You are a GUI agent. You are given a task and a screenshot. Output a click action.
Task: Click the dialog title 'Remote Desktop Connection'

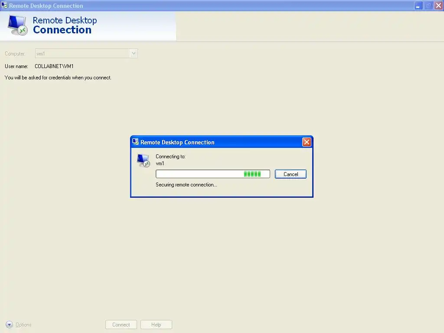pyautogui.click(x=177, y=142)
